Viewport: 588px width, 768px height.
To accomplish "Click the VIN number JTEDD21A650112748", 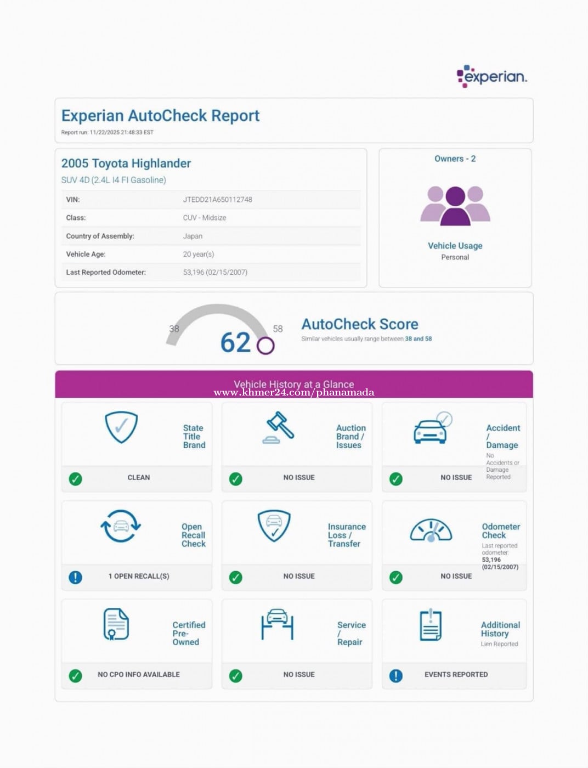I will [x=217, y=200].
